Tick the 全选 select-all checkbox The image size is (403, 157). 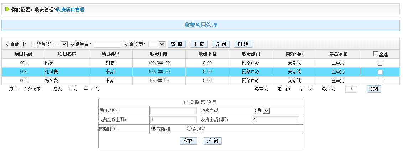[376, 54]
